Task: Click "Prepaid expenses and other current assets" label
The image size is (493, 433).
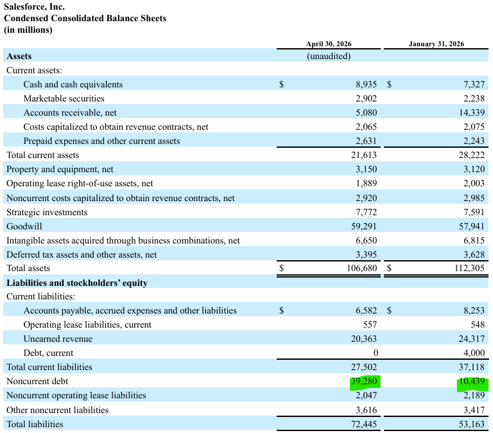Action: click(x=101, y=141)
